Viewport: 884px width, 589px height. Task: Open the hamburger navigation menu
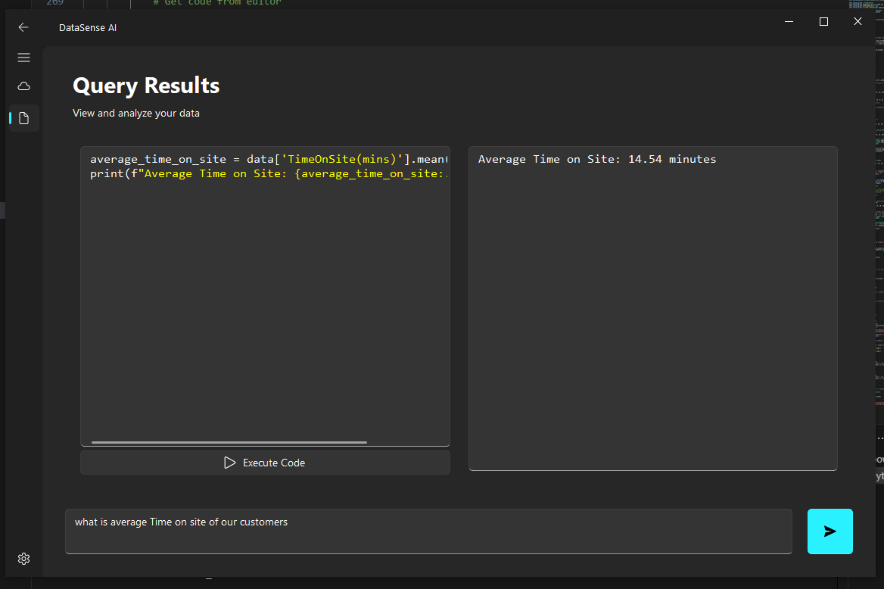pyautogui.click(x=23, y=58)
